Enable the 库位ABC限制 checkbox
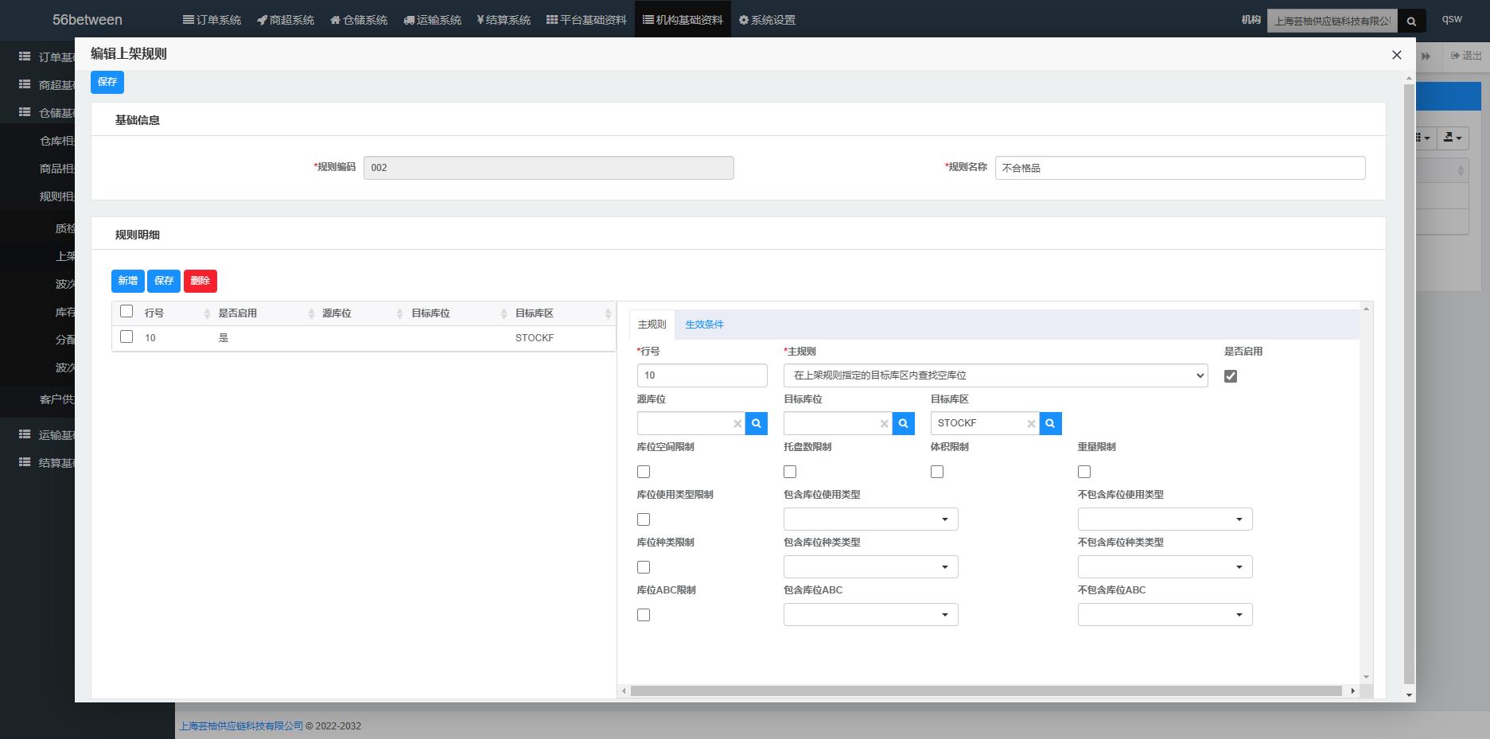Image resolution: width=1490 pixels, height=739 pixels. click(644, 615)
